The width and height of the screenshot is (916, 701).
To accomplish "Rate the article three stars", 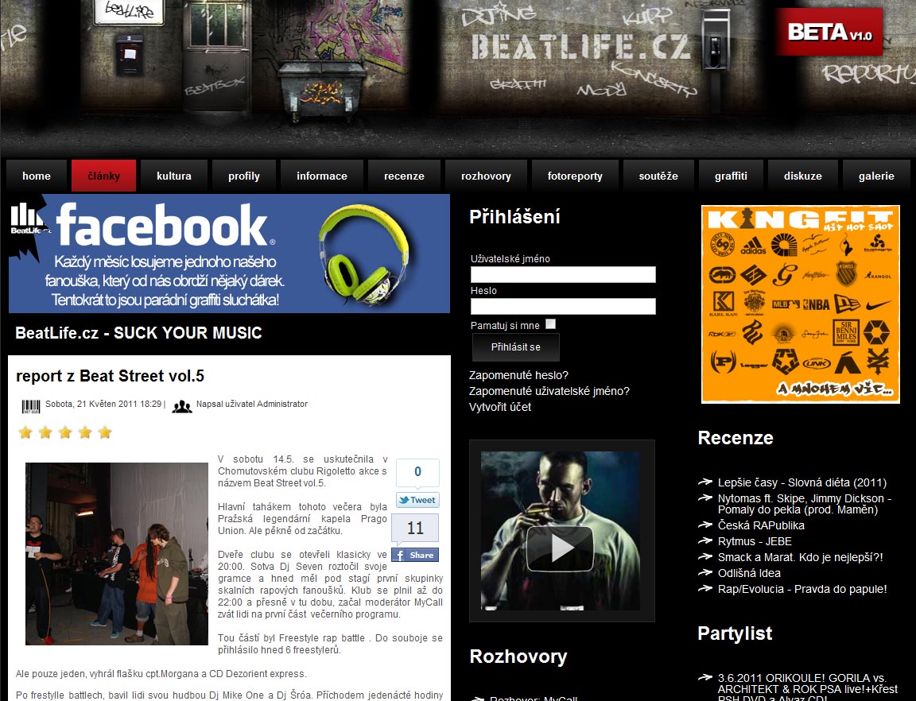I will [x=65, y=432].
